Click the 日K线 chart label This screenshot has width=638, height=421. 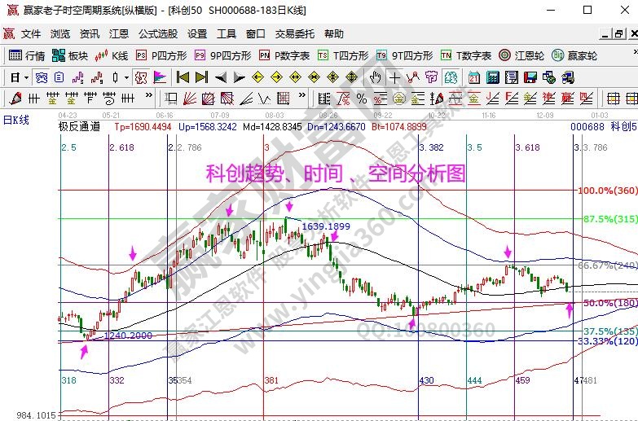point(15,120)
